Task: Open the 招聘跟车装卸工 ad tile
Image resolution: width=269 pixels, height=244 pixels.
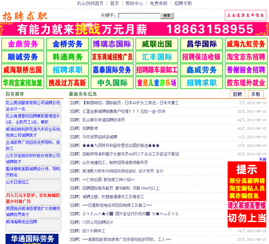Action: click(x=157, y=70)
